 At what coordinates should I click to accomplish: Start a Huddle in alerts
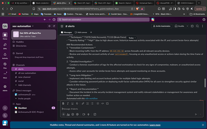coord(179,26)
